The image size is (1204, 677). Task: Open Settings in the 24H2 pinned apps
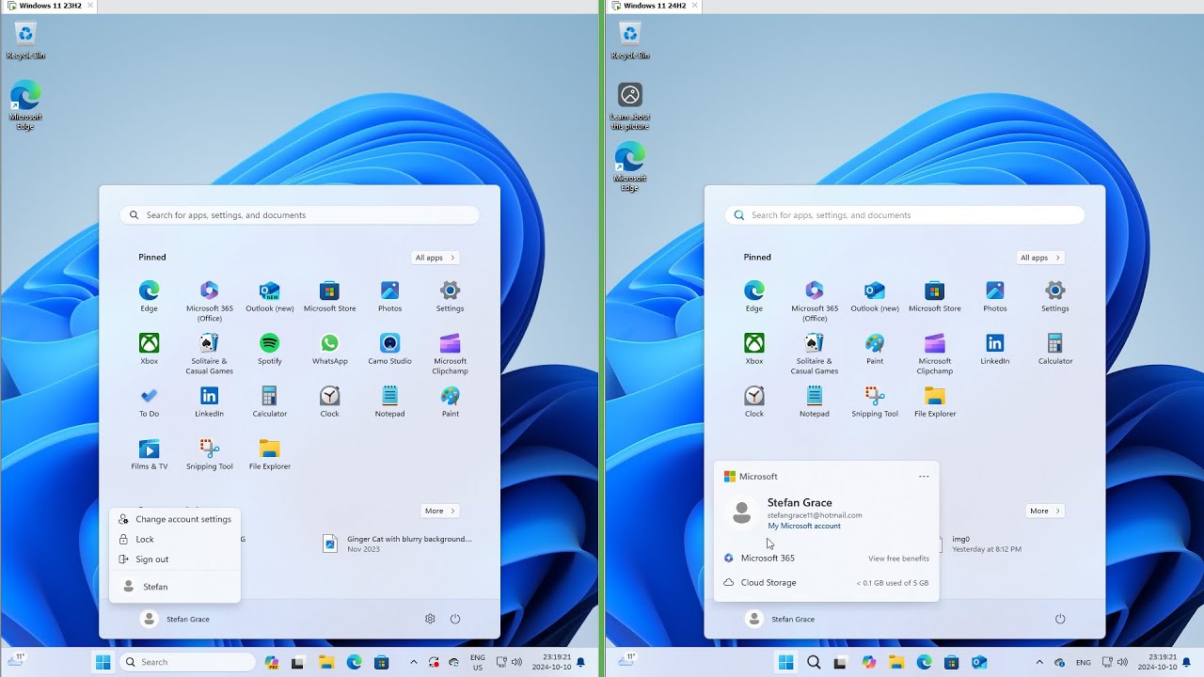1054,296
